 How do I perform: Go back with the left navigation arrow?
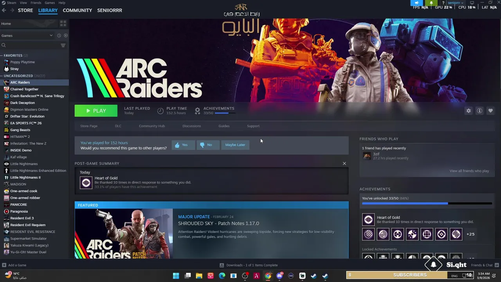pyautogui.click(x=4, y=10)
